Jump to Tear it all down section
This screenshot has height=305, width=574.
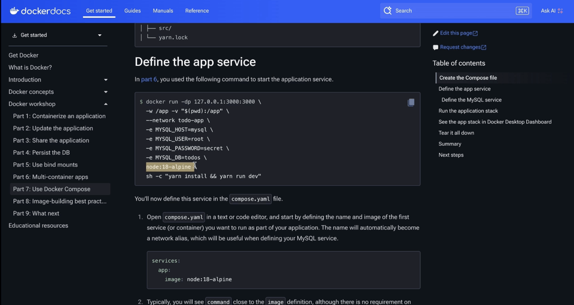click(x=456, y=133)
